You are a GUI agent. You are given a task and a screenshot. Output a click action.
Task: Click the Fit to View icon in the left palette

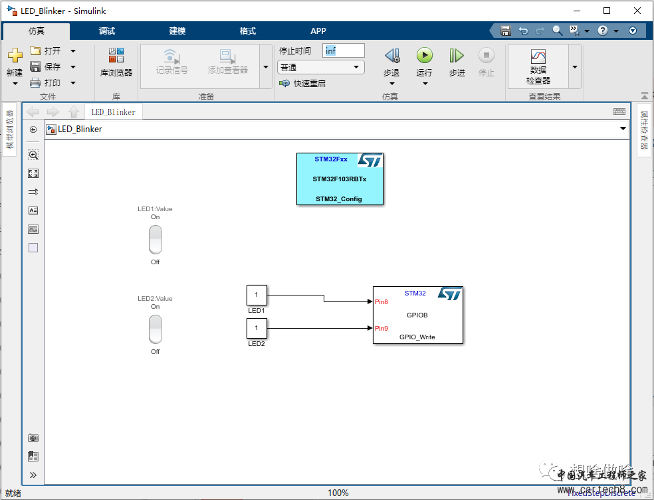coord(33,173)
